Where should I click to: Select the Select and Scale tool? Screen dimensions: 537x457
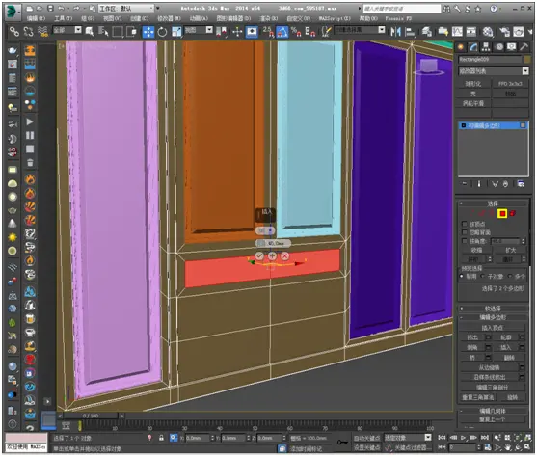[x=176, y=32]
